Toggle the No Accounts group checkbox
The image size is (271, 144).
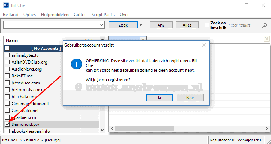[7, 48]
